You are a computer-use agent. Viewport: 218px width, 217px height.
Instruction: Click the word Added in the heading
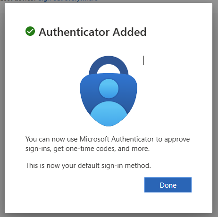[x=130, y=32]
